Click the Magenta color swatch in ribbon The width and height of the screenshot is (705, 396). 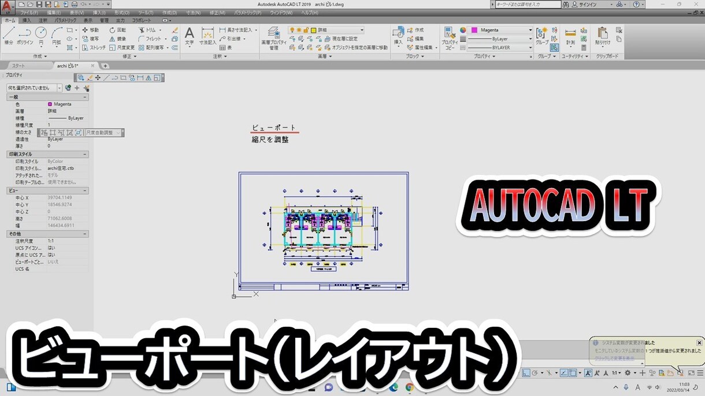click(x=474, y=30)
